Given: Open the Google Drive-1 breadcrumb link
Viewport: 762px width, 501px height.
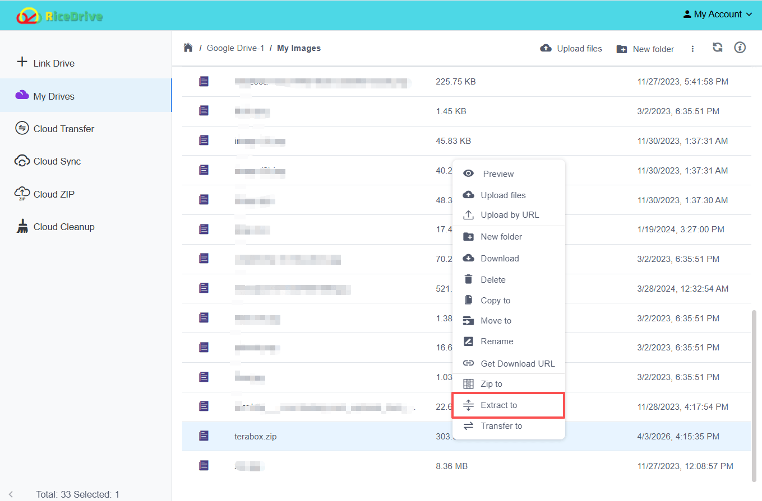Looking at the screenshot, I should [x=235, y=48].
